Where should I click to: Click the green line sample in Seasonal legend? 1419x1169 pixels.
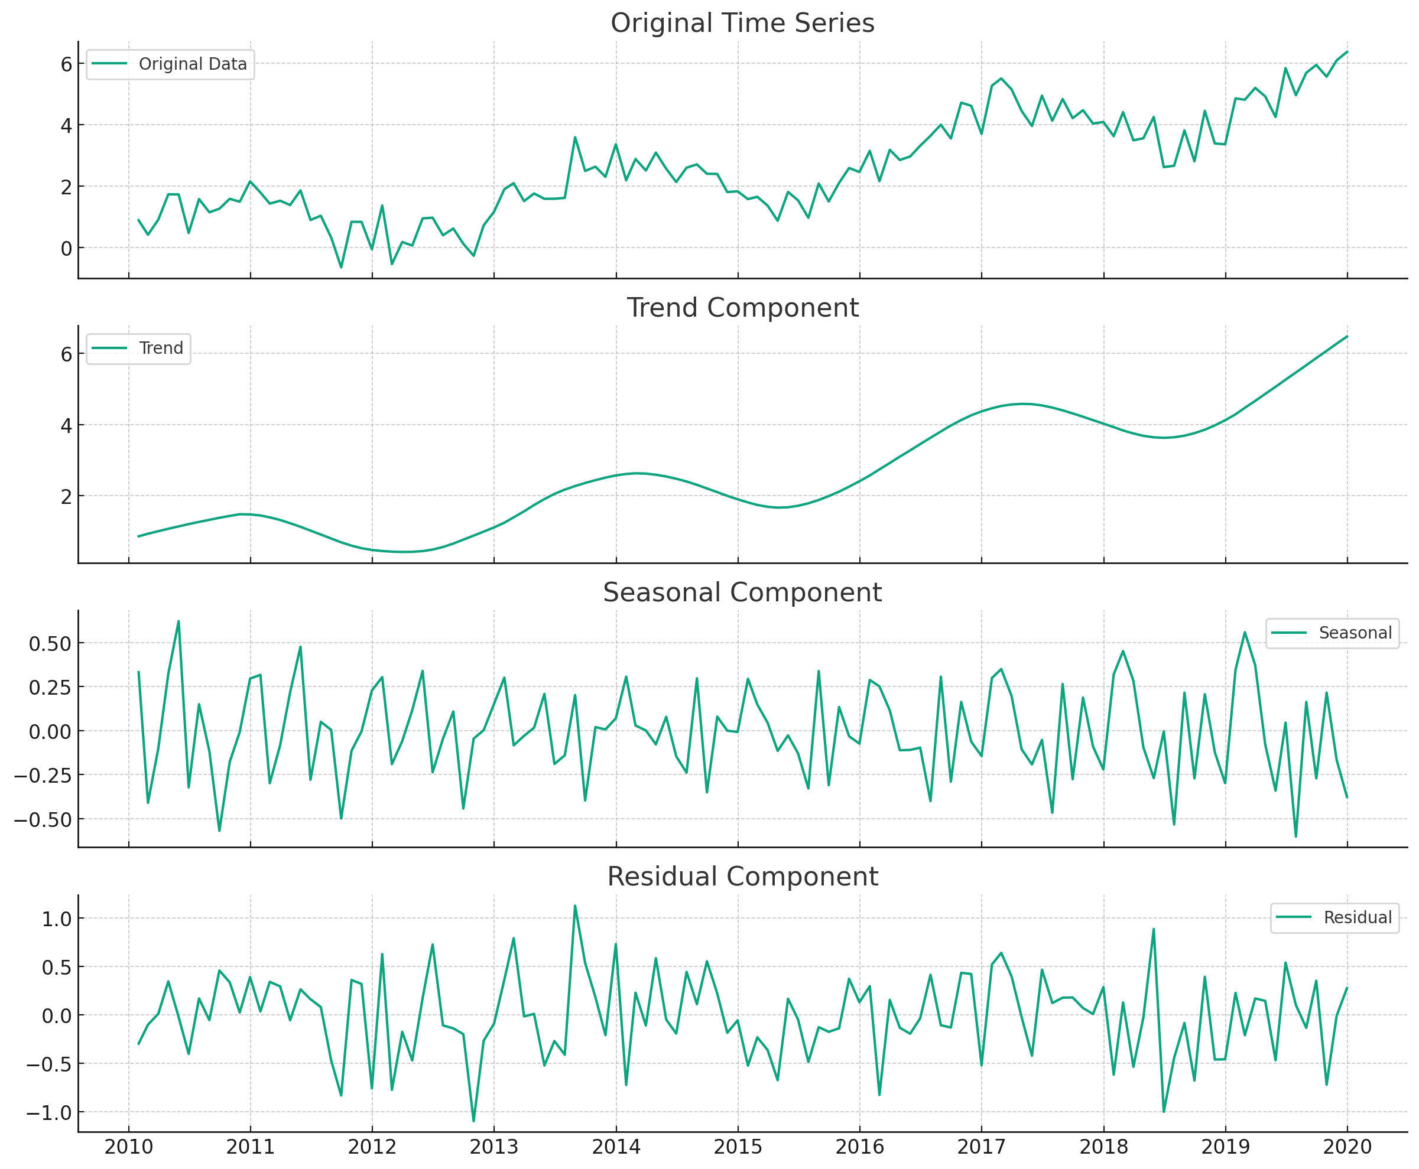[1288, 633]
